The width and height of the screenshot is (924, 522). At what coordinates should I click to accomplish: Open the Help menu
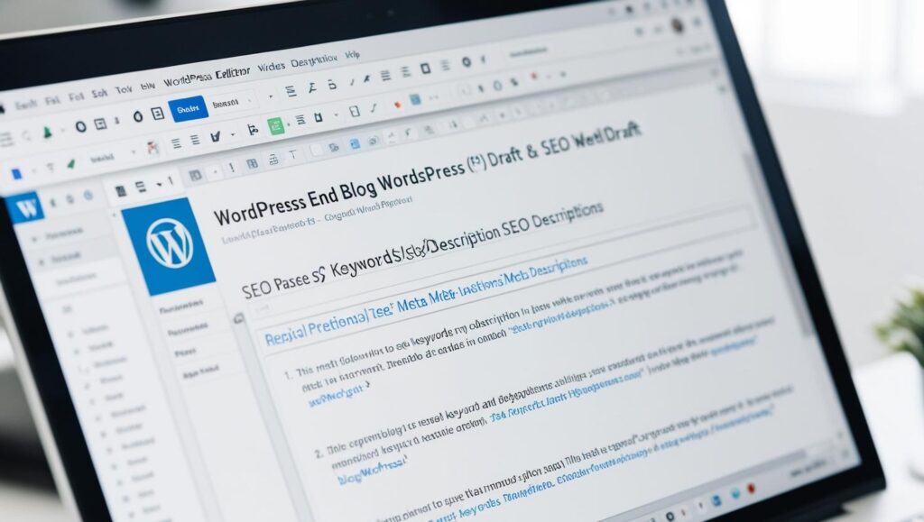pos(352,54)
